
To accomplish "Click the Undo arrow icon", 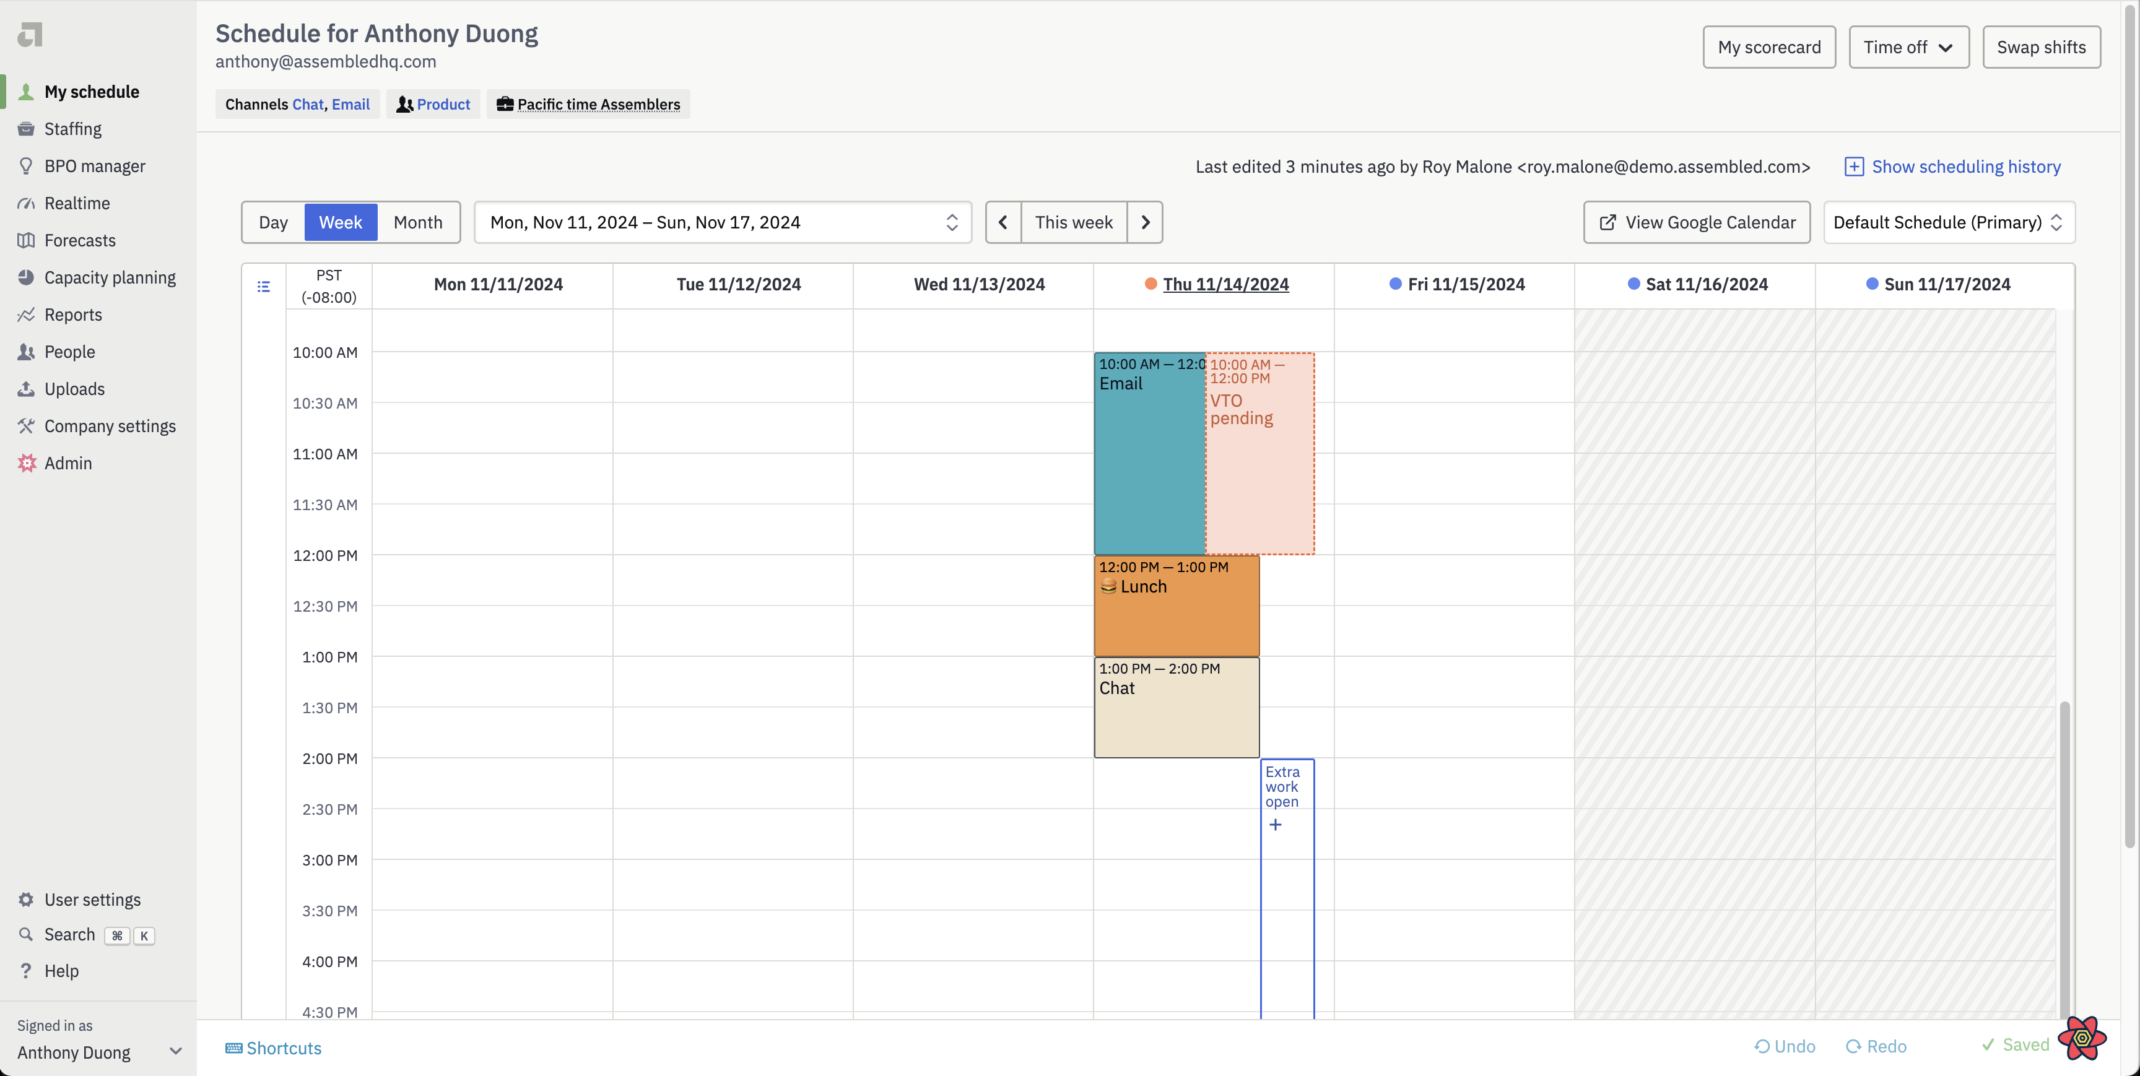I will click(x=1761, y=1046).
